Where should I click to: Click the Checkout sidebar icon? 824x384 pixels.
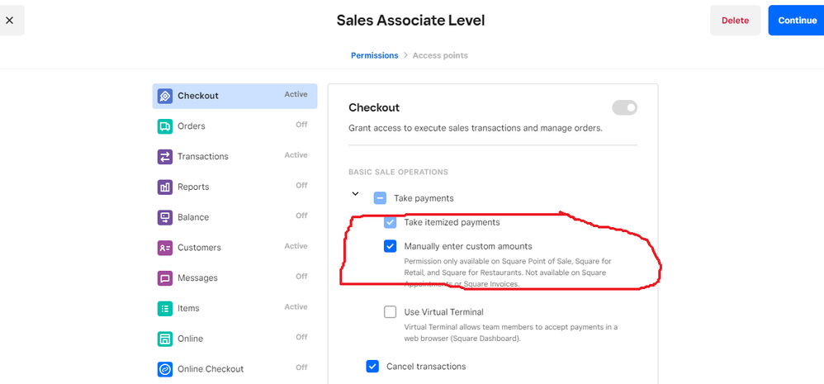pyautogui.click(x=164, y=96)
